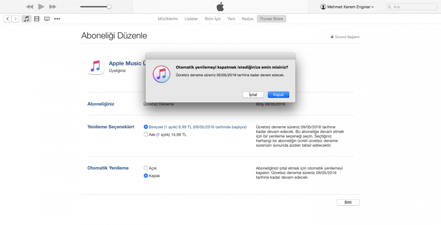Click the Yenileme Seçenekleri label
This screenshot has width=441, height=225.
tap(111, 127)
